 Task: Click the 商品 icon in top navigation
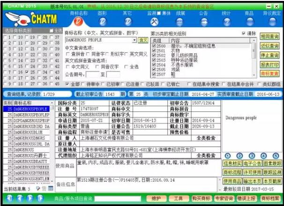[249, 21]
